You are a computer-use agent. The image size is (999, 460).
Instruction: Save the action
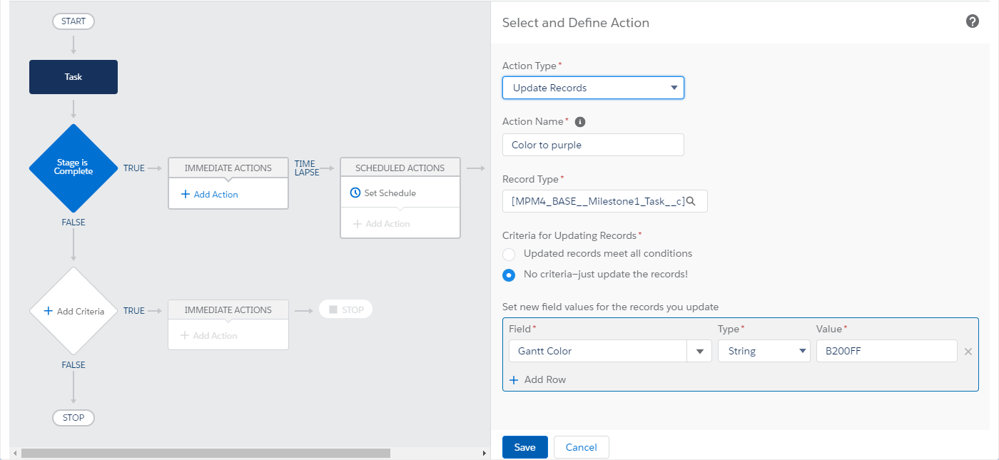coord(524,447)
